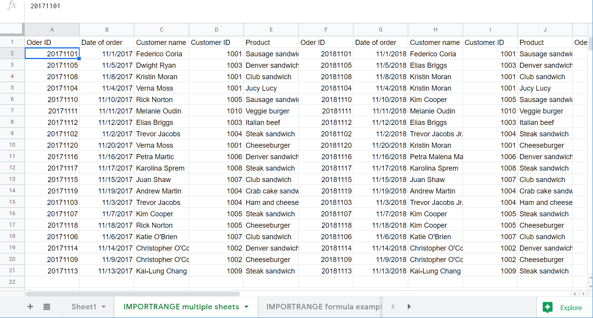Image resolution: width=593 pixels, height=318 pixels.
Task: Click the left sheet-tab scroll arrow
Action: point(392,307)
